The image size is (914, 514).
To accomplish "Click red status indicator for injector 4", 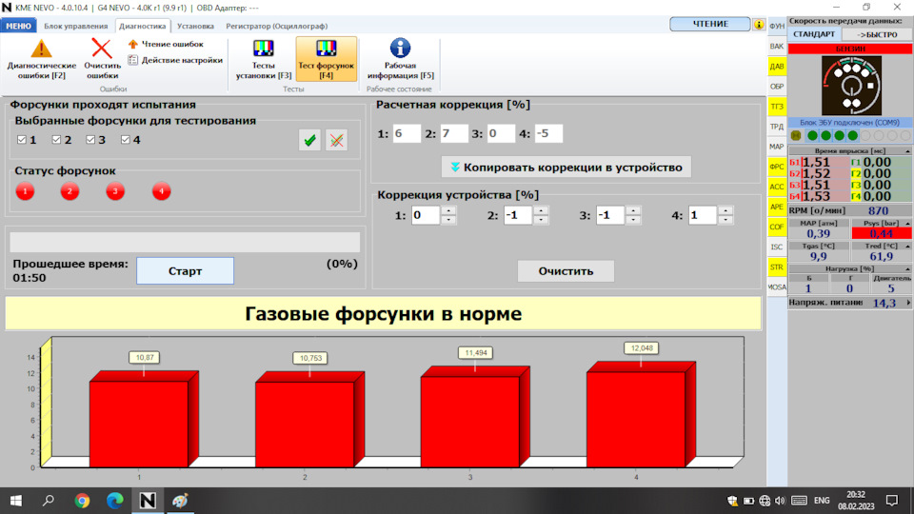I will point(162,191).
